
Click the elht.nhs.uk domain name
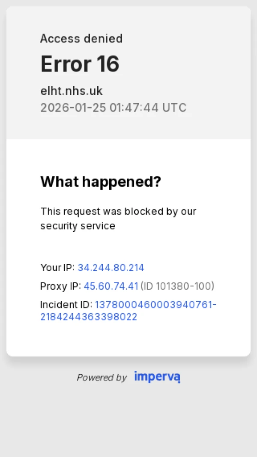[x=72, y=91]
